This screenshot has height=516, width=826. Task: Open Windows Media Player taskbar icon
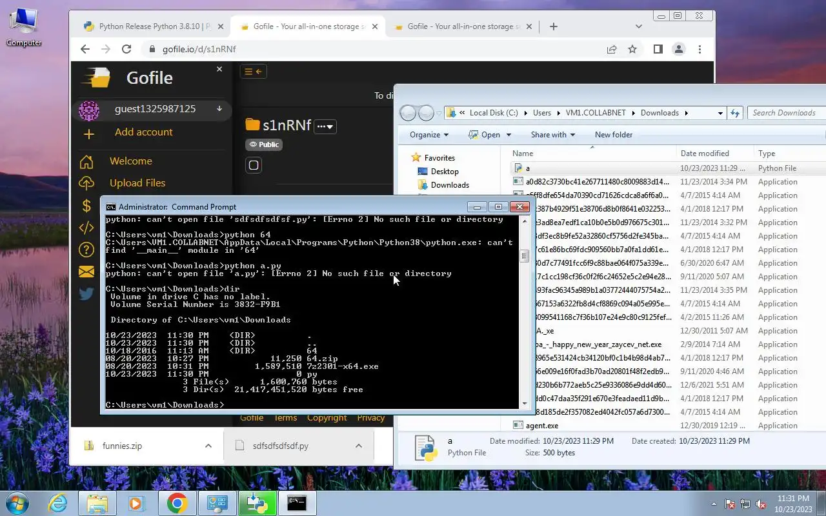[x=136, y=504]
